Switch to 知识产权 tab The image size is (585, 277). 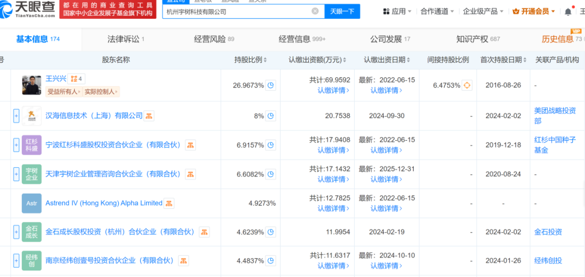(478, 39)
